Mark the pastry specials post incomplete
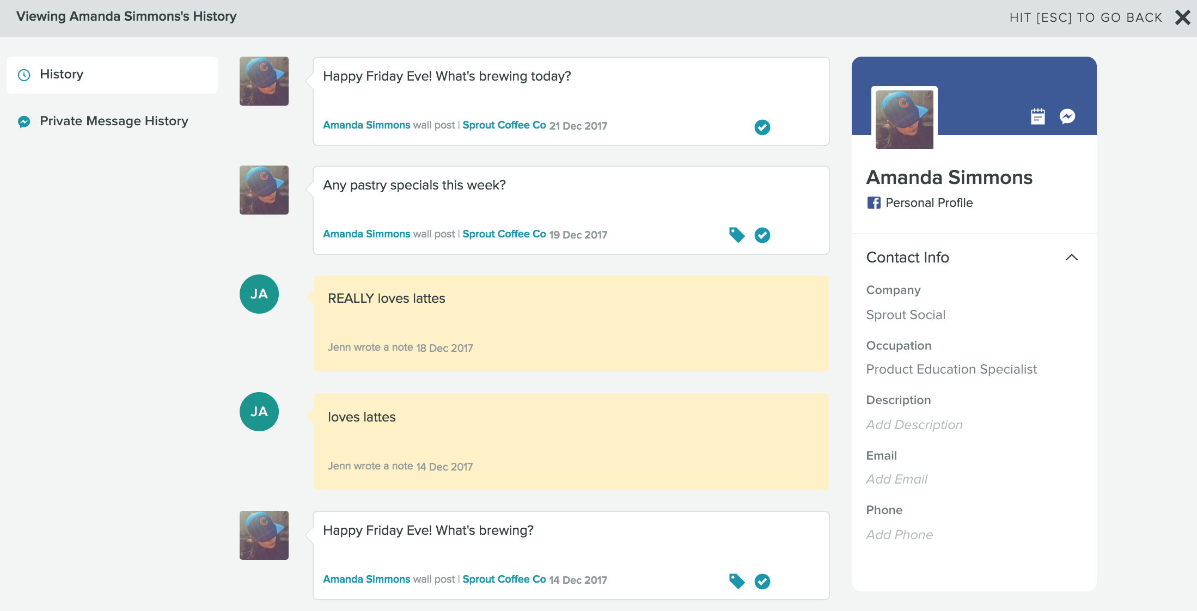 pos(762,235)
